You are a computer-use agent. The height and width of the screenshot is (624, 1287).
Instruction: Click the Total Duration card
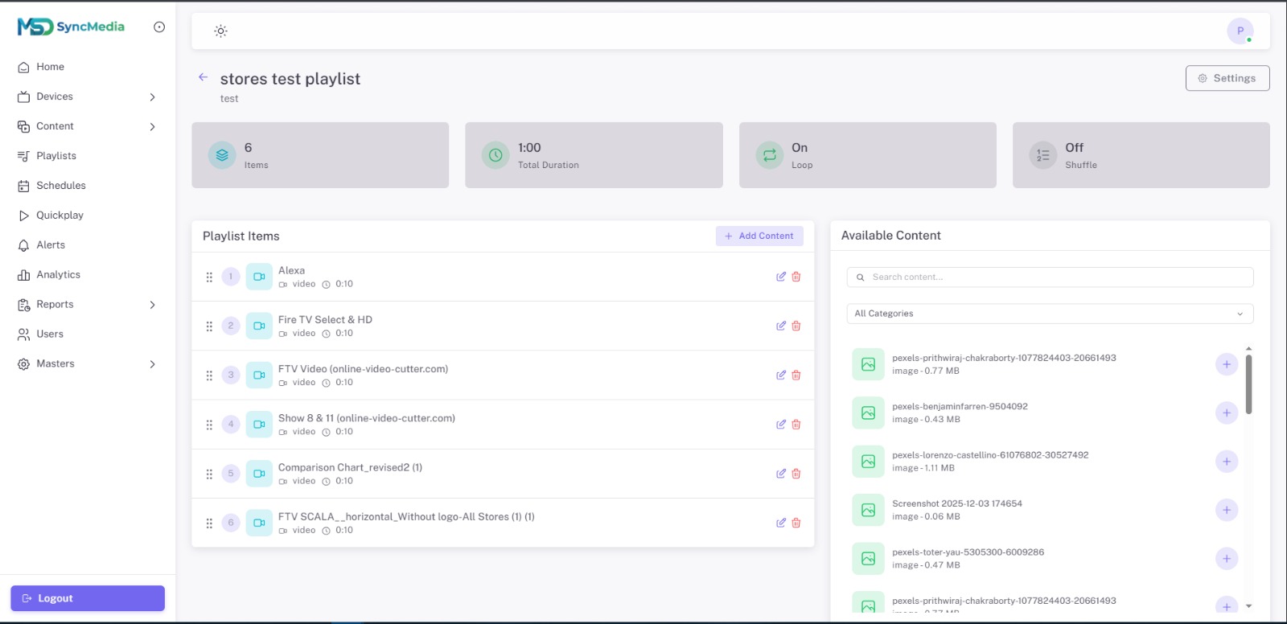pos(594,155)
